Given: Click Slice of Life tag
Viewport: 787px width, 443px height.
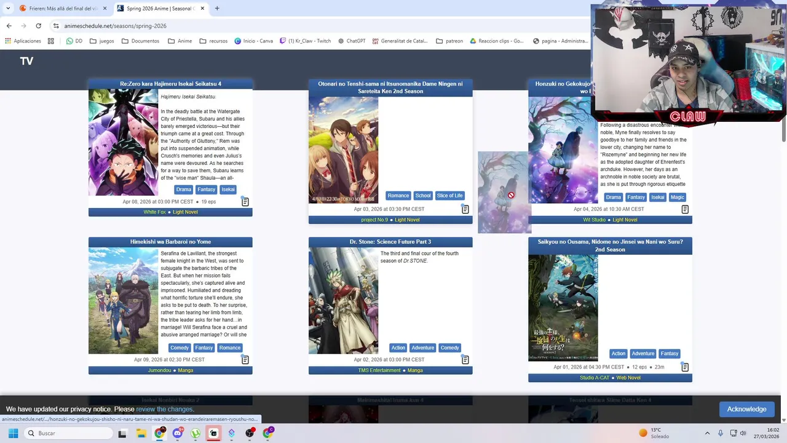Looking at the screenshot, I should pos(449,196).
